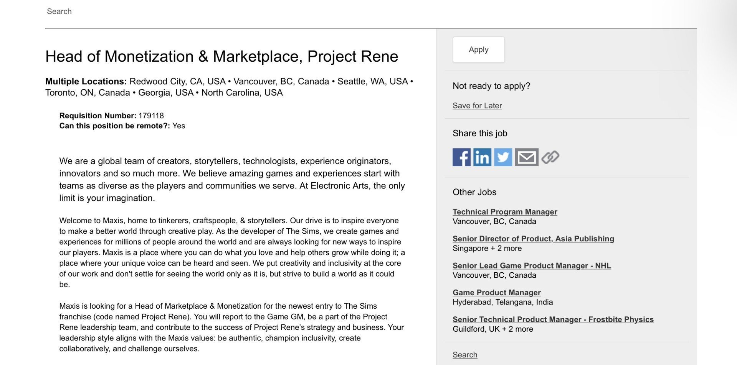Click the 'Maxis is looking for a Head' paragraph
This screenshot has height=365, width=737.
231,327
